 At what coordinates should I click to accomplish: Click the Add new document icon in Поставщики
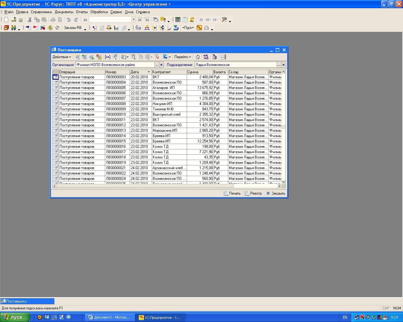pos(77,57)
